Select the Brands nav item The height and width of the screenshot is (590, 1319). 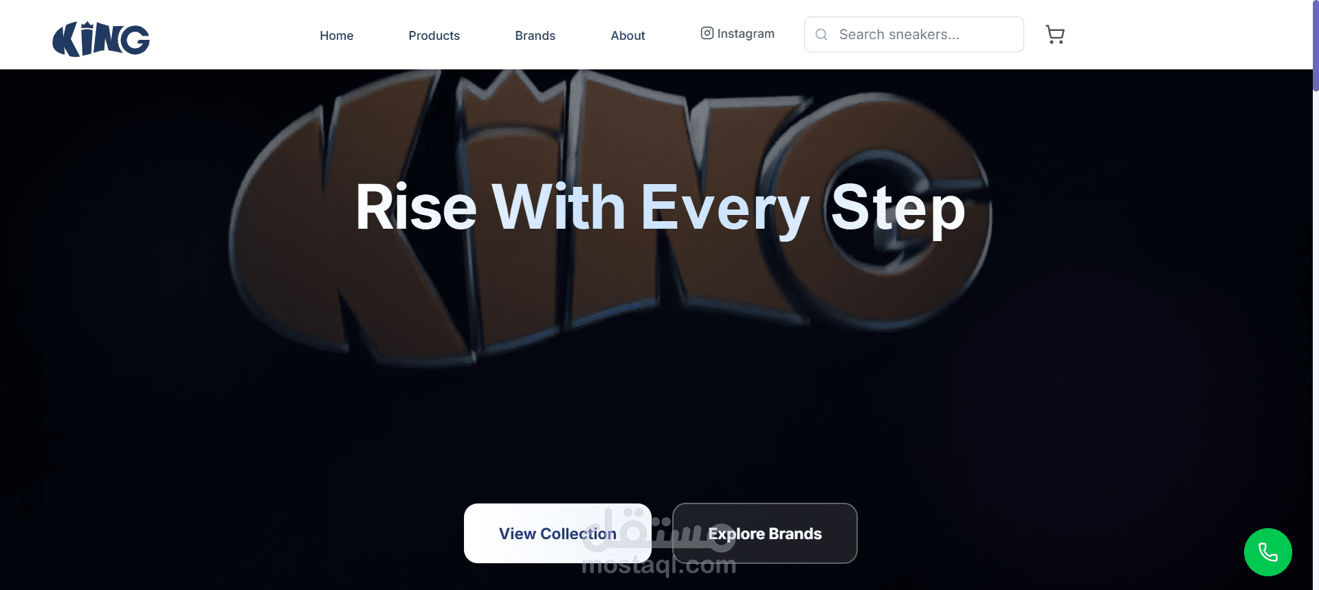(x=535, y=36)
